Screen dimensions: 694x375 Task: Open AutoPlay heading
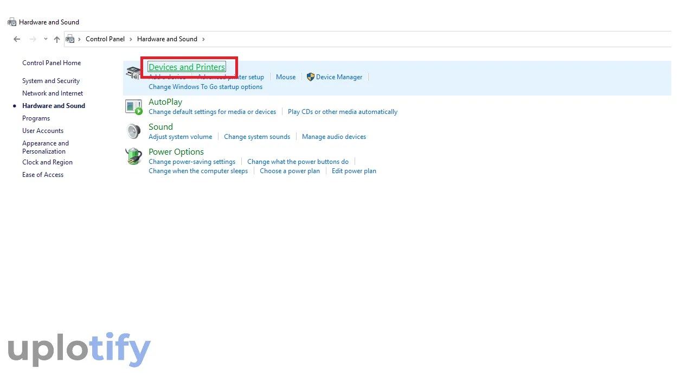165,102
